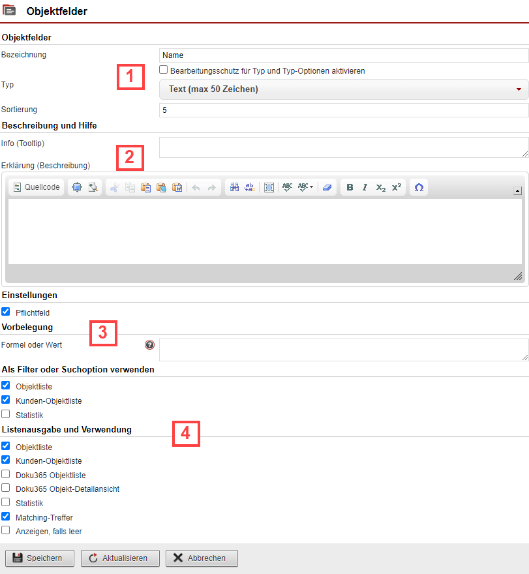The width and height of the screenshot is (529, 574).
Task: Click the maximize editor icon
Action: [78, 188]
